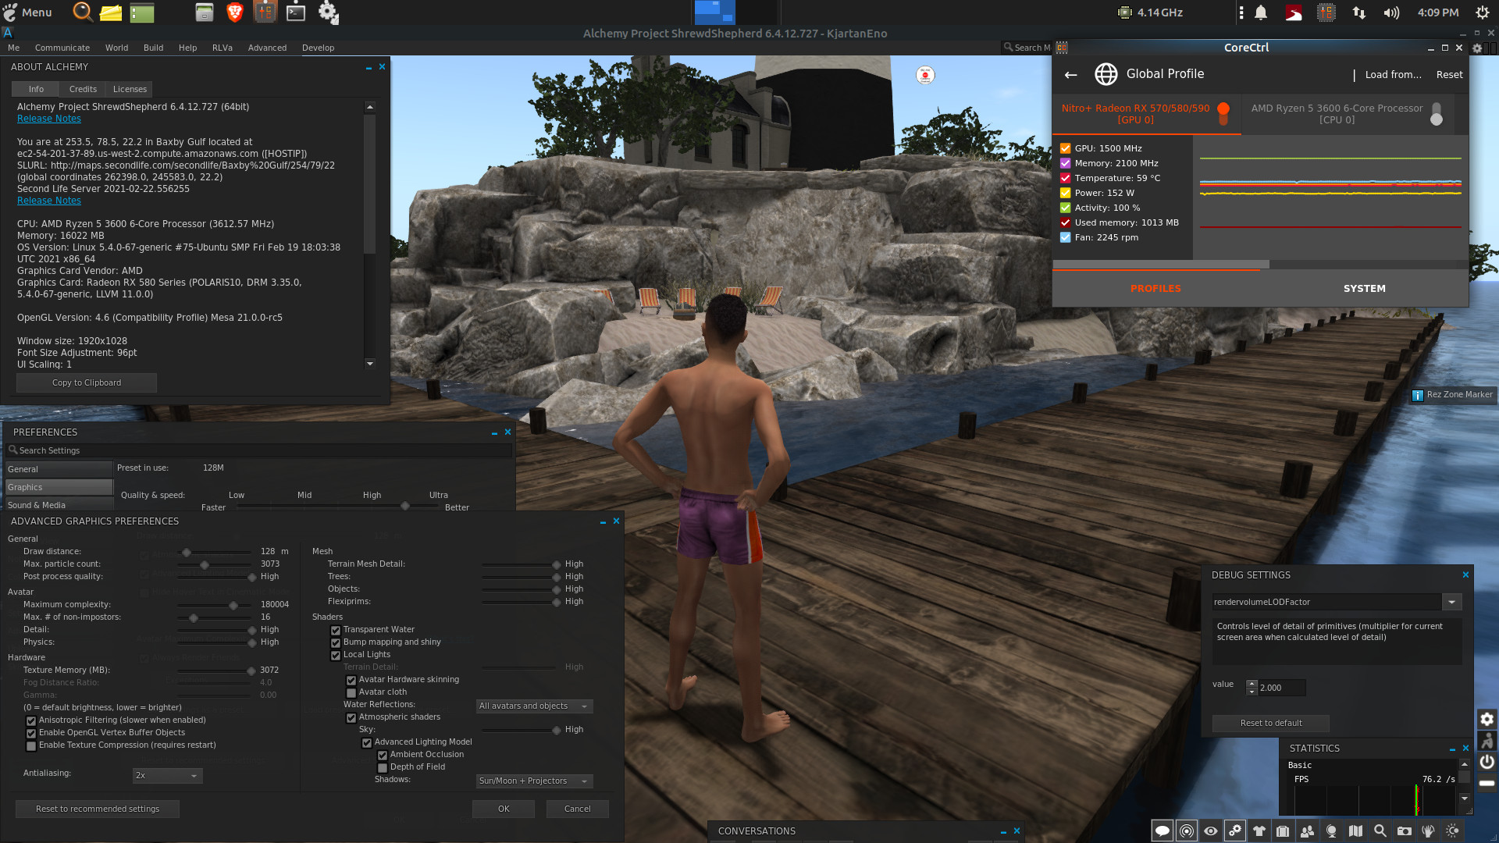Viewport: 1499px width, 843px height.
Task: Click the Mini-map/radar icon in viewer
Action: point(1186,831)
